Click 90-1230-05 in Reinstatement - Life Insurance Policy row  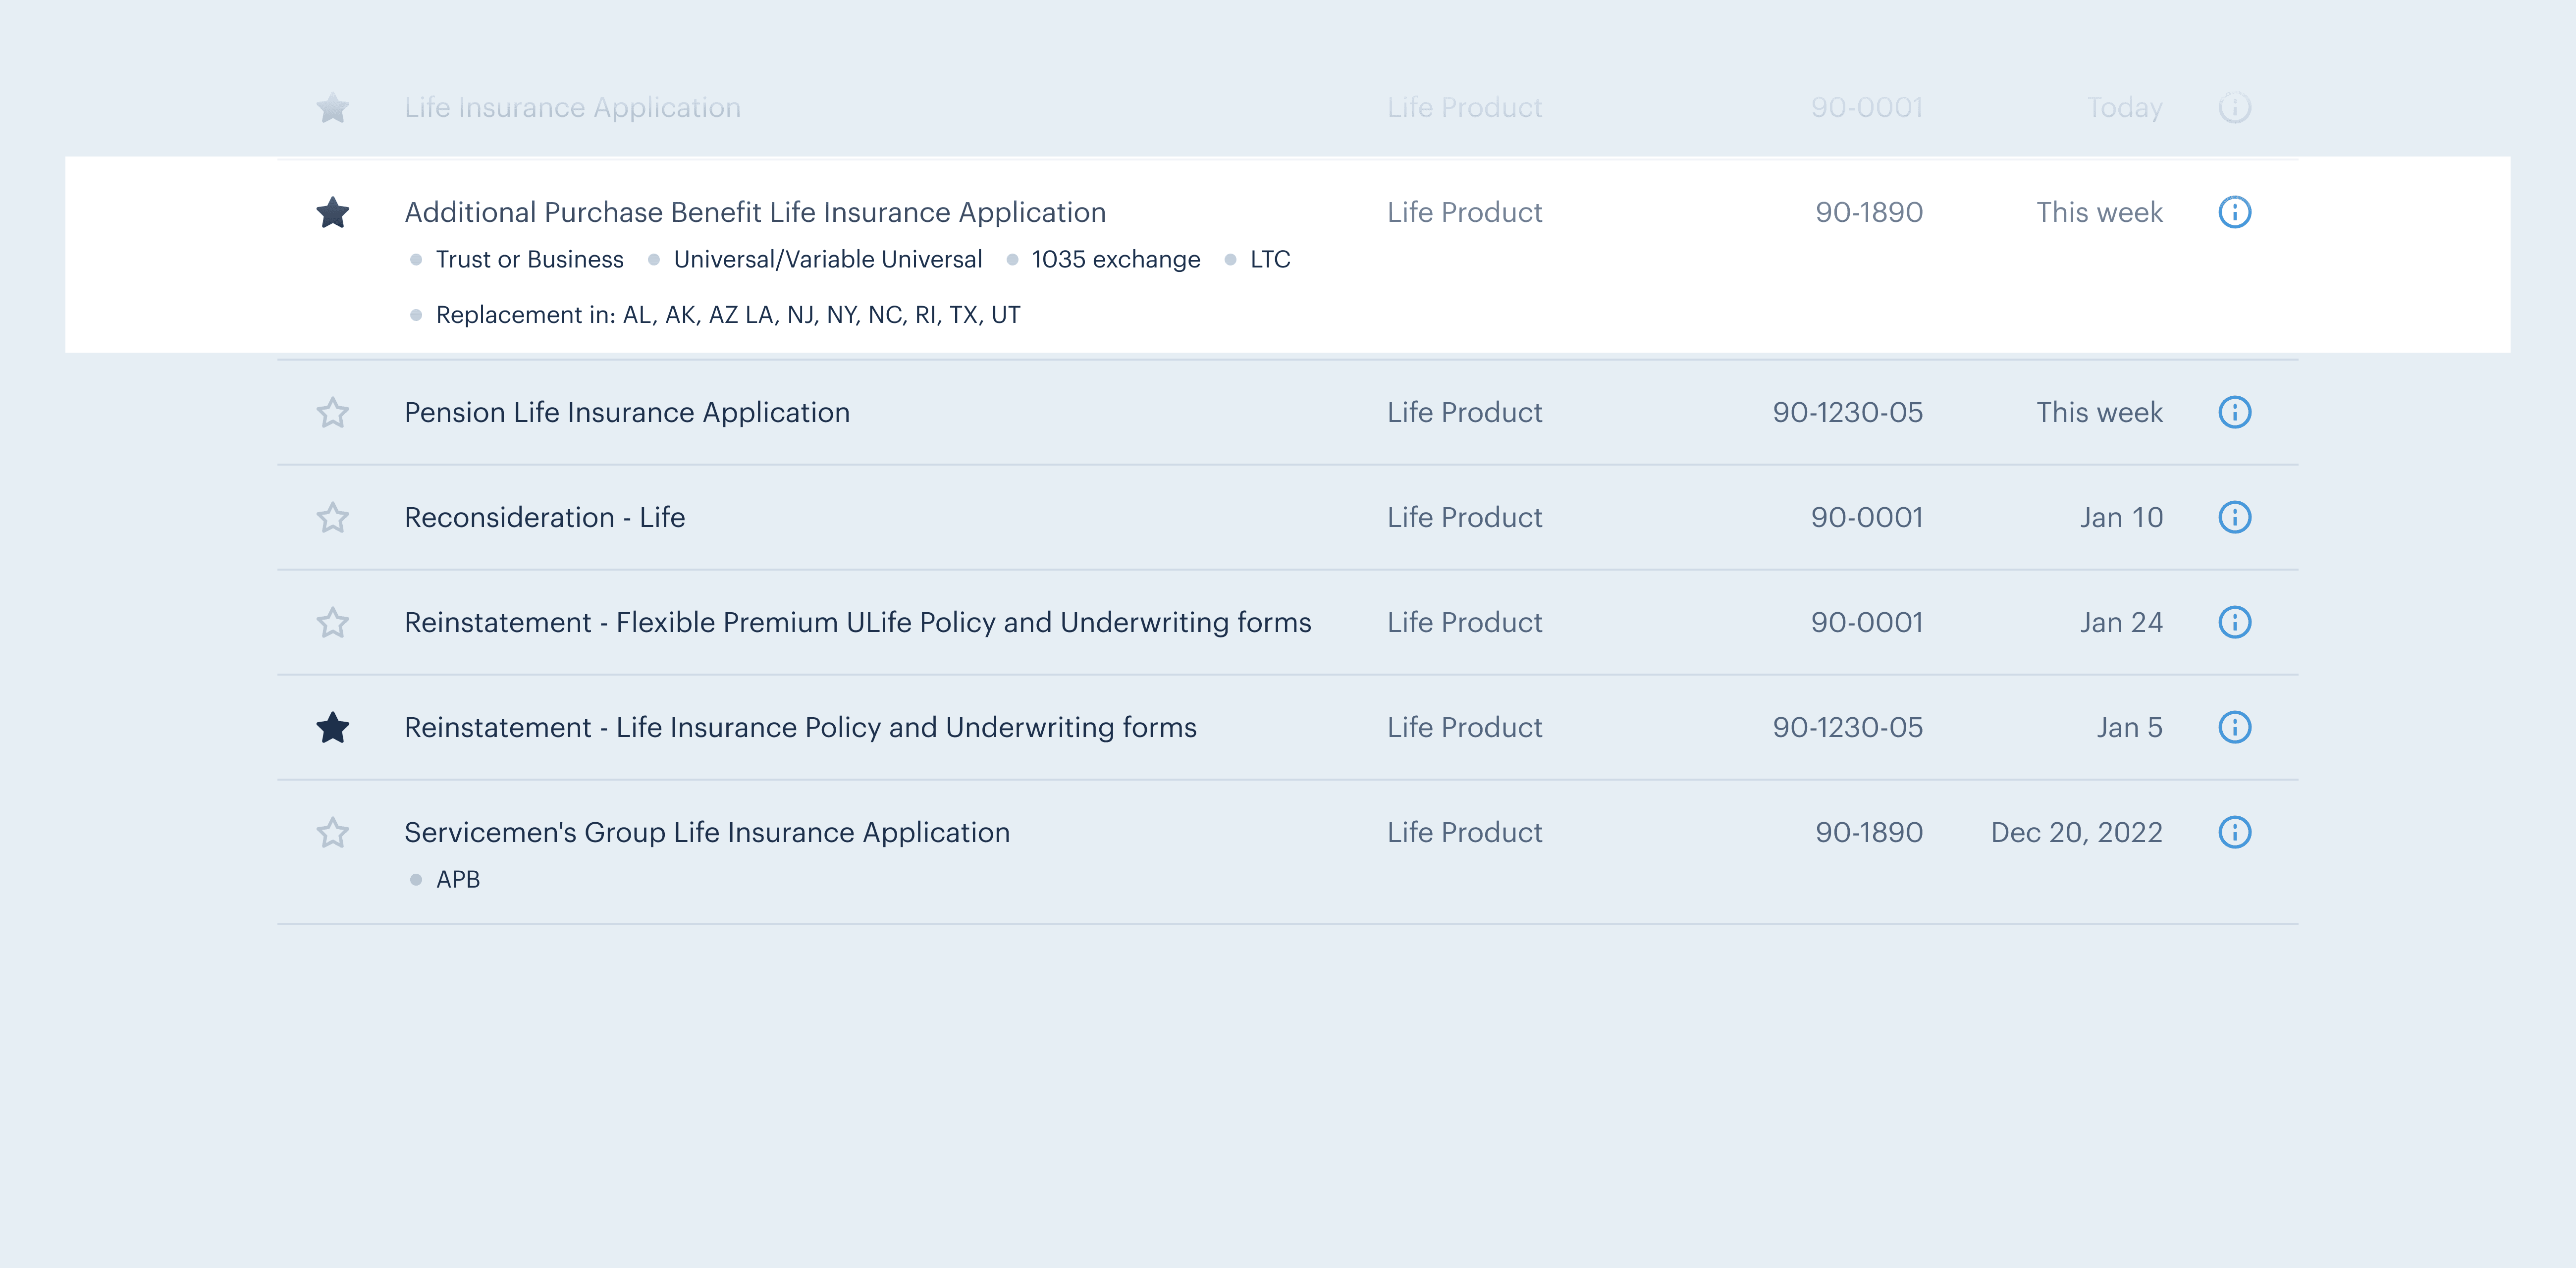coord(1847,727)
